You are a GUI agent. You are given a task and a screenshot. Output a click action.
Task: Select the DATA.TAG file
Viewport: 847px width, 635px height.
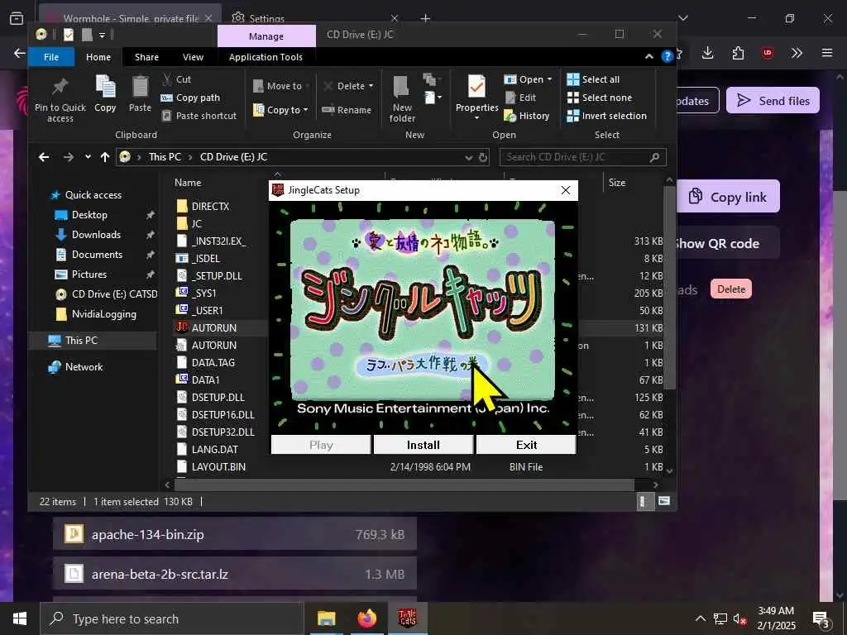pyautogui.click(x=213, y=363)
